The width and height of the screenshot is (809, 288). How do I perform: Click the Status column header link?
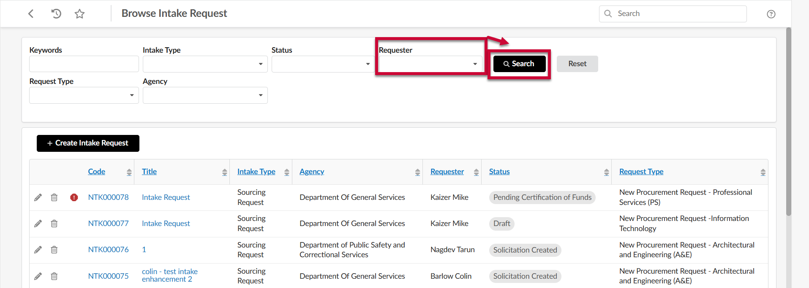(x=499, y=172)
